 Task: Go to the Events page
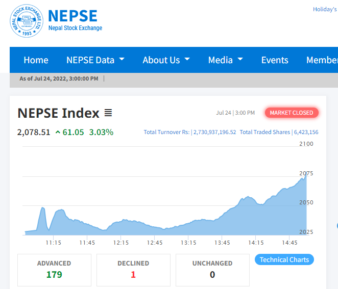click(x=275, y=60)
